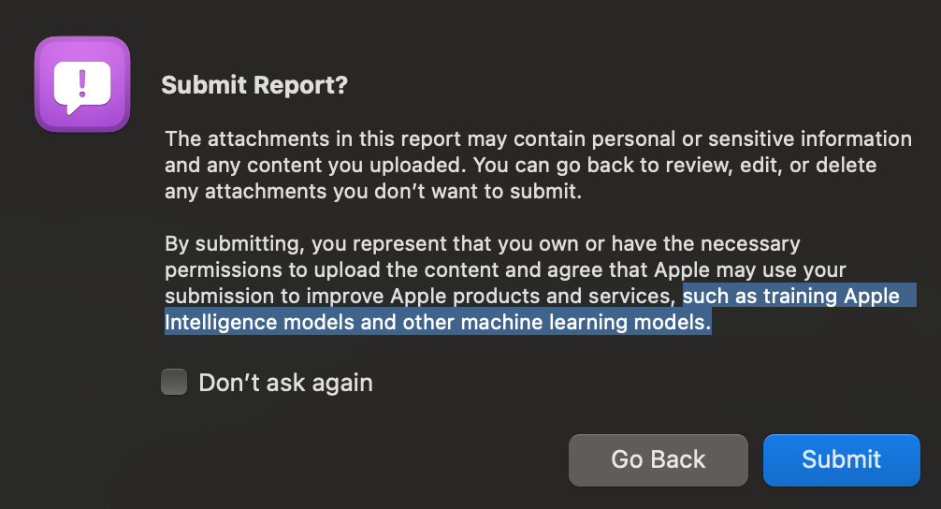Click the purple Feedback Assistant app icon

click(x=81, y=84)
